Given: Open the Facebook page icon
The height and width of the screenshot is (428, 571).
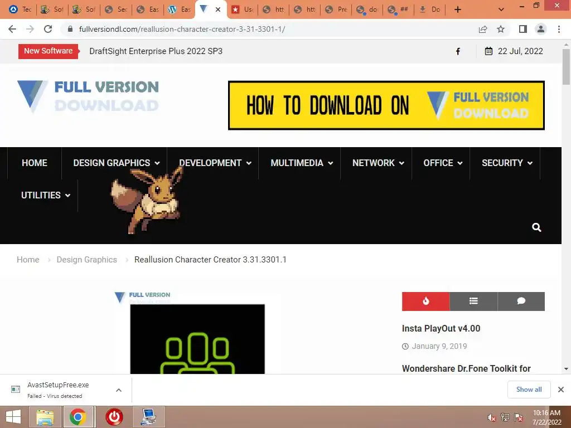Looking at the screenshot, I should [458, 51].
